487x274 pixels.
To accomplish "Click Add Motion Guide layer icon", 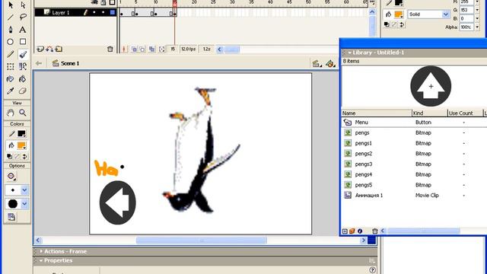I will tap(49, 49).
